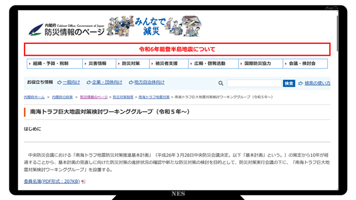Click the Cabinet Office feather logo
The image size is (356, 200).
click(36, 29)
